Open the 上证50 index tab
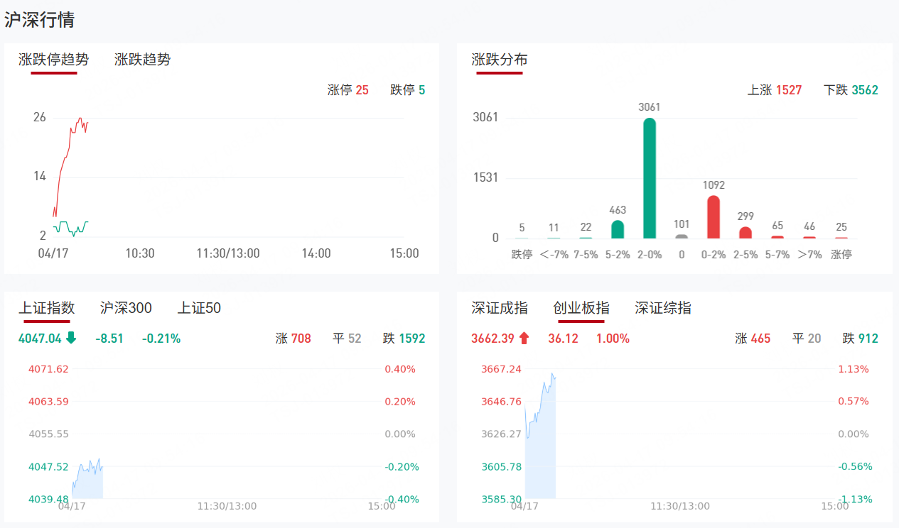 (x=199, y=308)
